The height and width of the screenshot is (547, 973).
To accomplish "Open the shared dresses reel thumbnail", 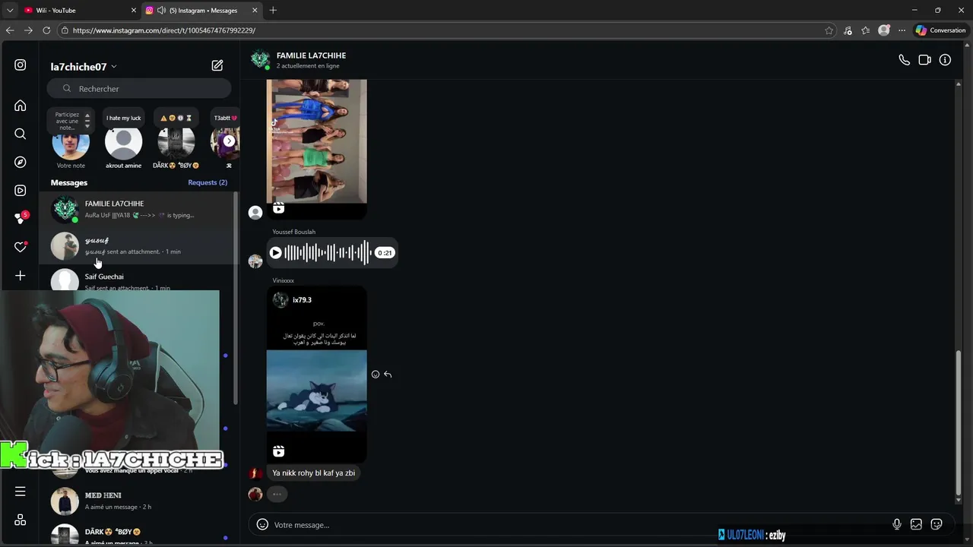I will click(316, 141).
